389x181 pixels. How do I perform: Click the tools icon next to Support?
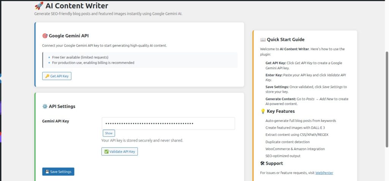point(263,164)
